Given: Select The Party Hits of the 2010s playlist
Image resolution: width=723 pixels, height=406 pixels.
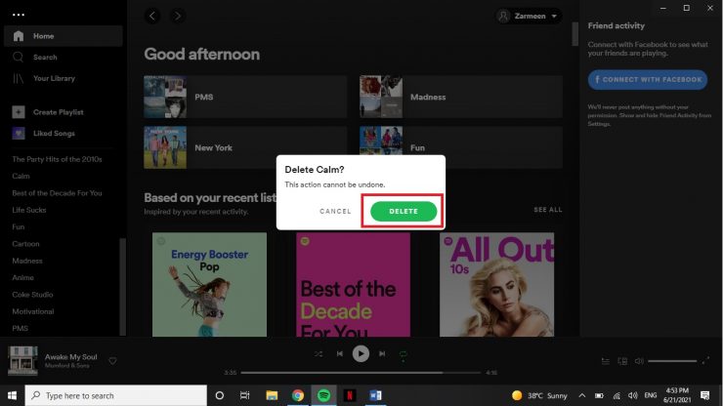Looking at the screenshot, I should [57, 159].
